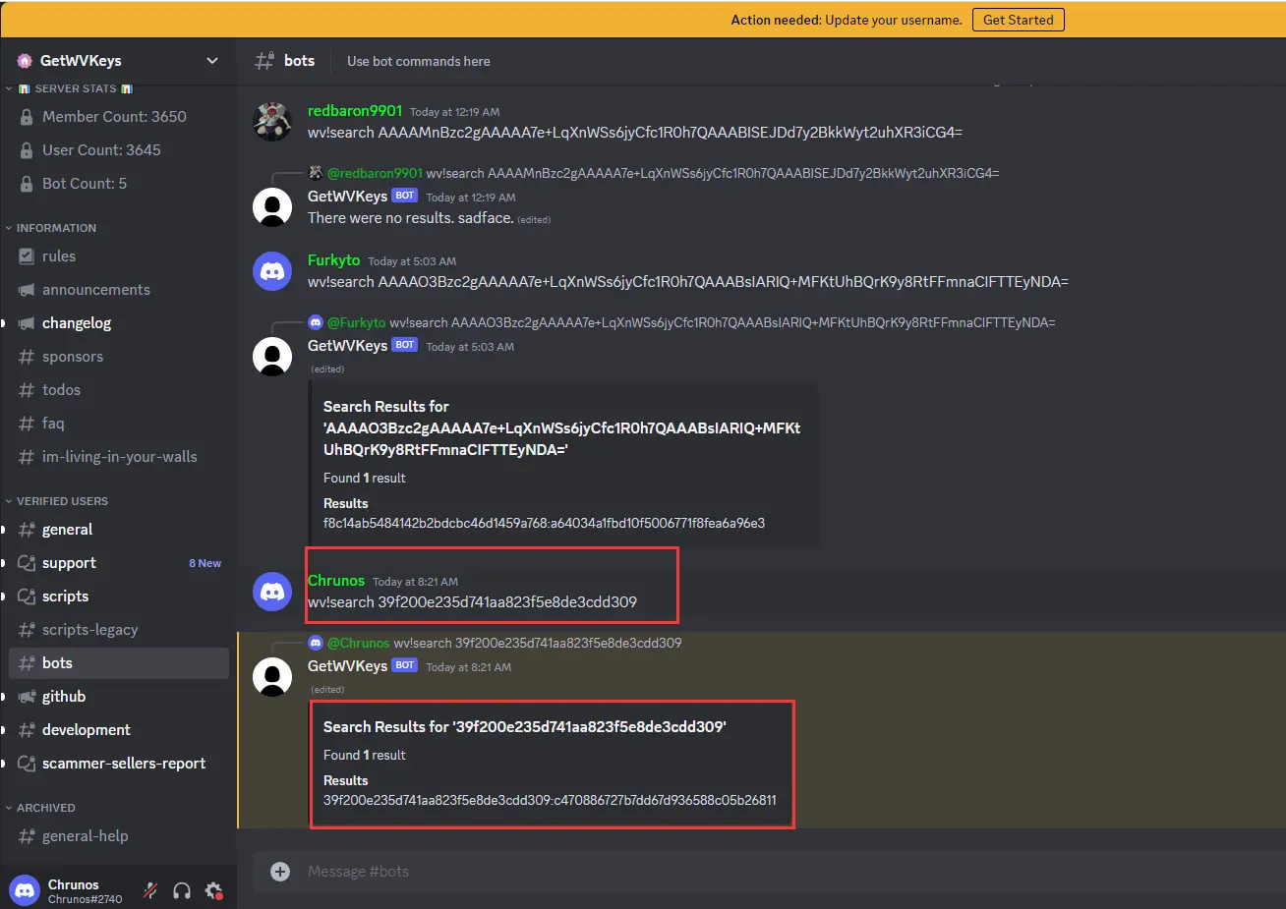The height and width of the screenshot is (909, 1286).
Task: Collapse the ARCHIVED category
Action: pyautogui.click(x=45, y=808)
